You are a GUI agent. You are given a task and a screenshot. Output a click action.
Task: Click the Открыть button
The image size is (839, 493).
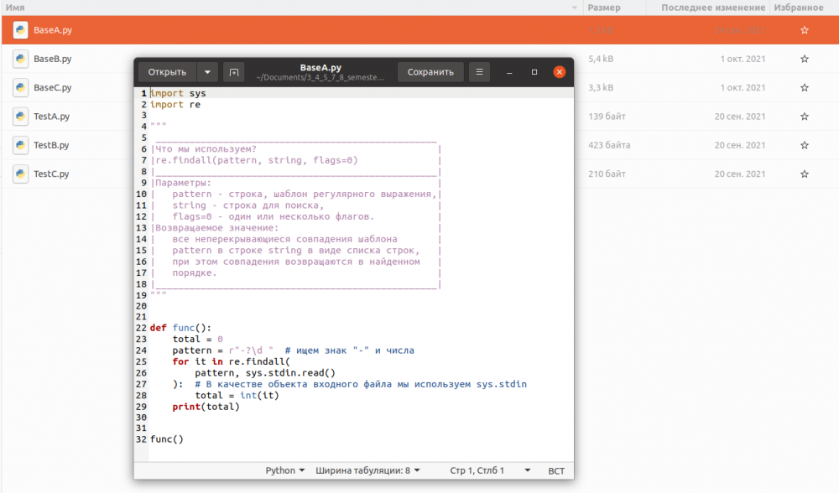(167, 72)
